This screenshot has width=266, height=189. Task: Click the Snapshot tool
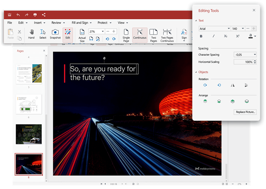(55, 34)
